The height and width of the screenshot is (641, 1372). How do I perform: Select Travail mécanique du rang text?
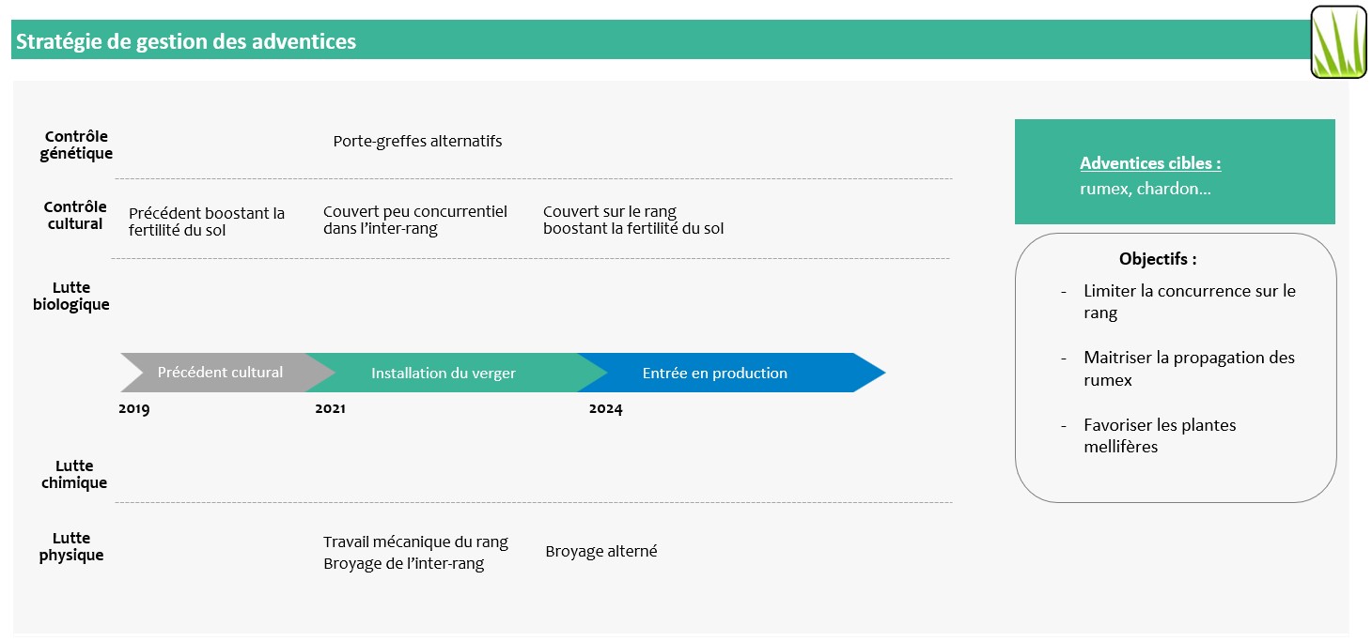tap(415, 542)
